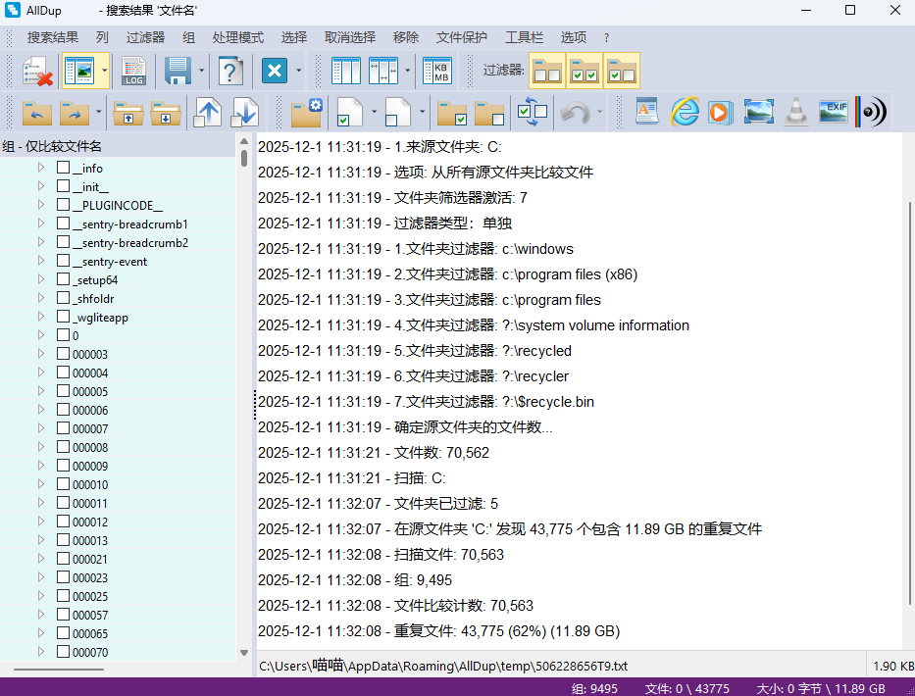Click the folder with gear settings icon
Image resolution: width=915 pixels, height=696 pixels.
[307, 112]
